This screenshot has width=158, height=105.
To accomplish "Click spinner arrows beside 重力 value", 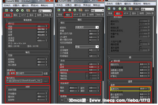I will click(98, 64).
